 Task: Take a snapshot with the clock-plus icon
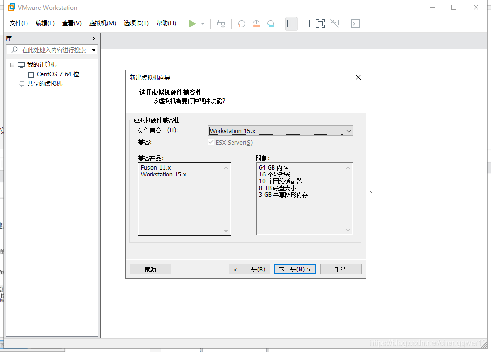click(x=242, y=24)
